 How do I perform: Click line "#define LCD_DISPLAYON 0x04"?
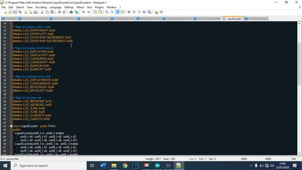tap(34, 51)
